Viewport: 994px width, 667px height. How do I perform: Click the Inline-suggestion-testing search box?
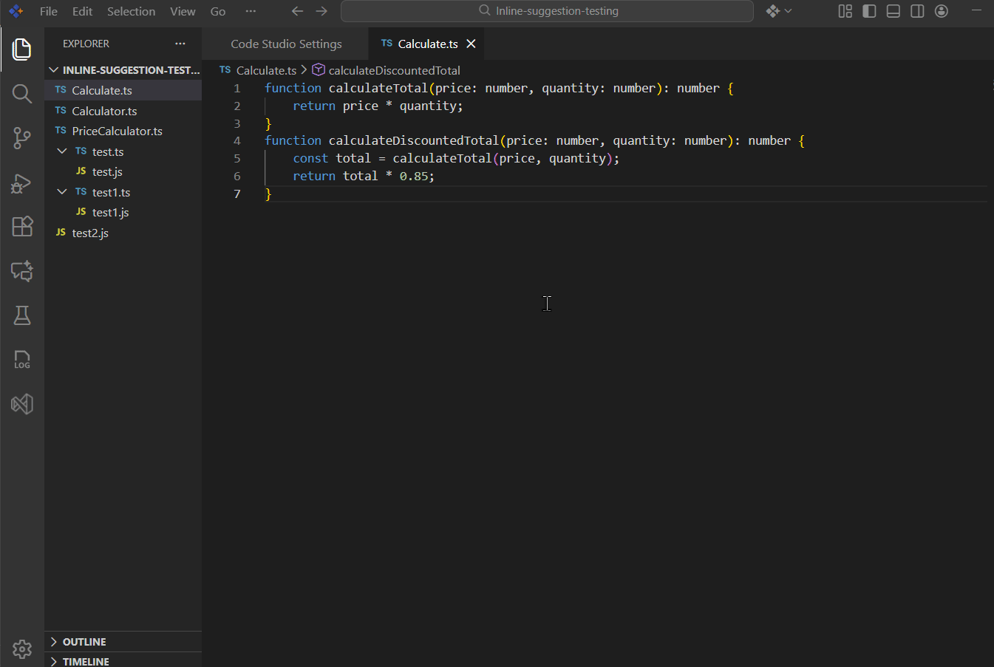pyautogui.click(x=547, y=11)
